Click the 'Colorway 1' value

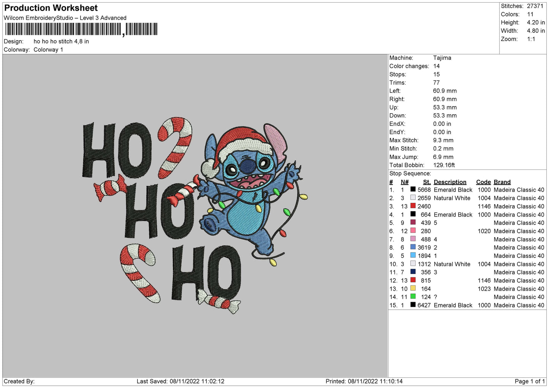(x=48, y=50)
